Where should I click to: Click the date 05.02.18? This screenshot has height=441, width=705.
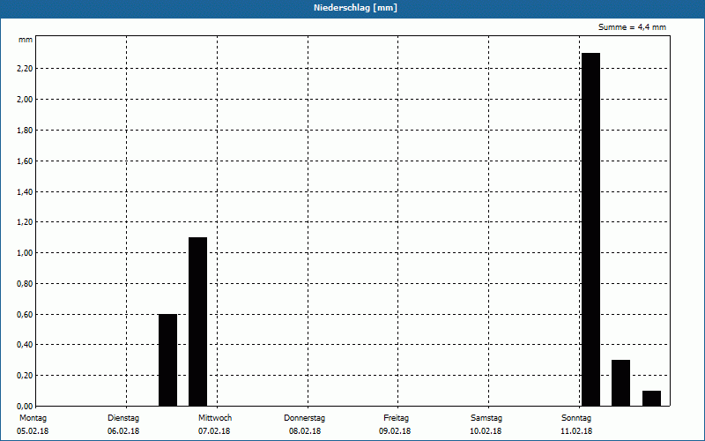(x=33, y=431)
